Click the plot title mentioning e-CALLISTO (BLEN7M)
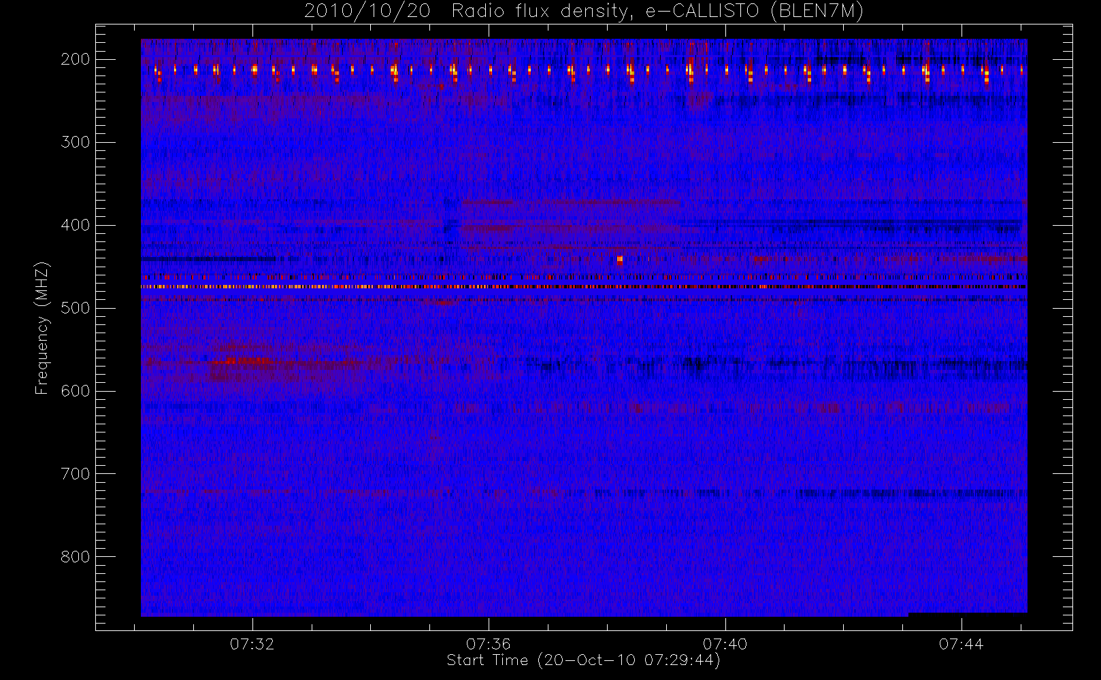The width and height of the screenshot is (1101, 680). point(584,12)
